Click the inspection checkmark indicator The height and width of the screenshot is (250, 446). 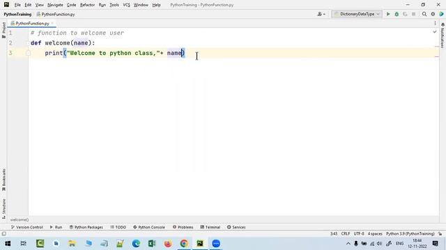point(435,32)
